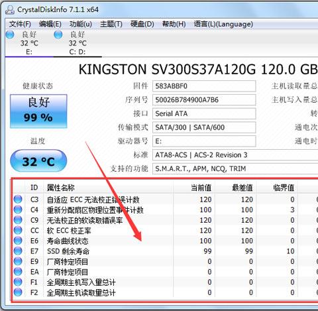Click the drive letter field E:
The width and height of the screenshot is (318, 311).
click(x=204, y=141)
